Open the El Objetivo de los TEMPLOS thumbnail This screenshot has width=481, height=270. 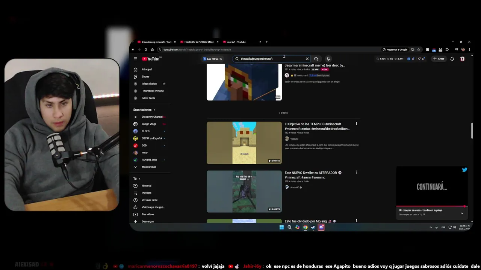coord(244,143)
